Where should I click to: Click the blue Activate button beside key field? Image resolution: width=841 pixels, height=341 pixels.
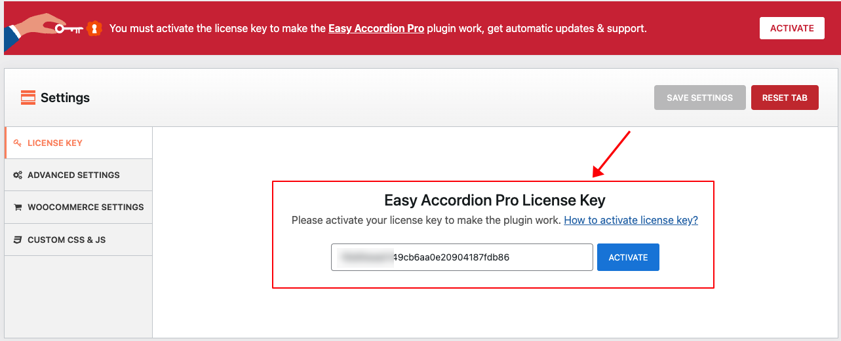point(628,257)
